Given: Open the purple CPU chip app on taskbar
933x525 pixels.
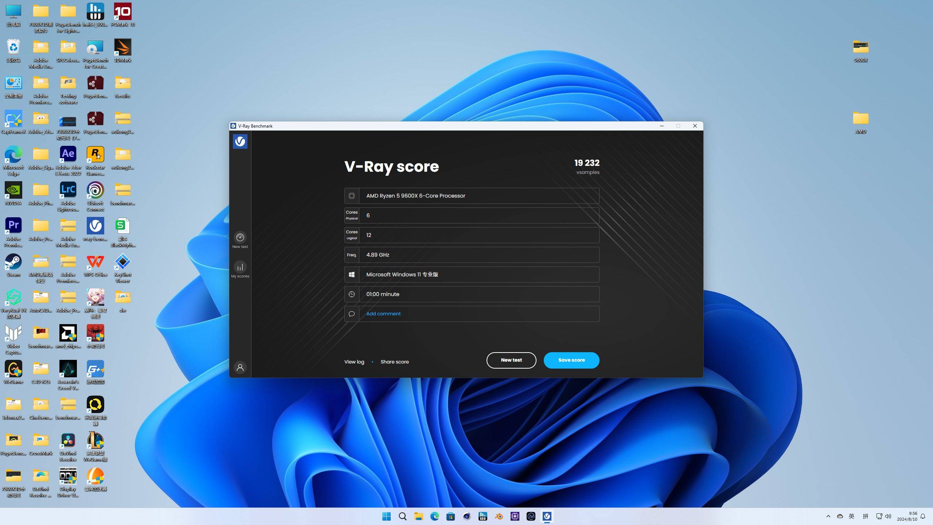Looking at the screenshot, I should tap(515, 516).
